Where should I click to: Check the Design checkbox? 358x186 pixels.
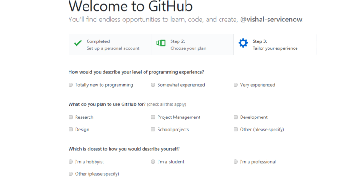[70, 130]
